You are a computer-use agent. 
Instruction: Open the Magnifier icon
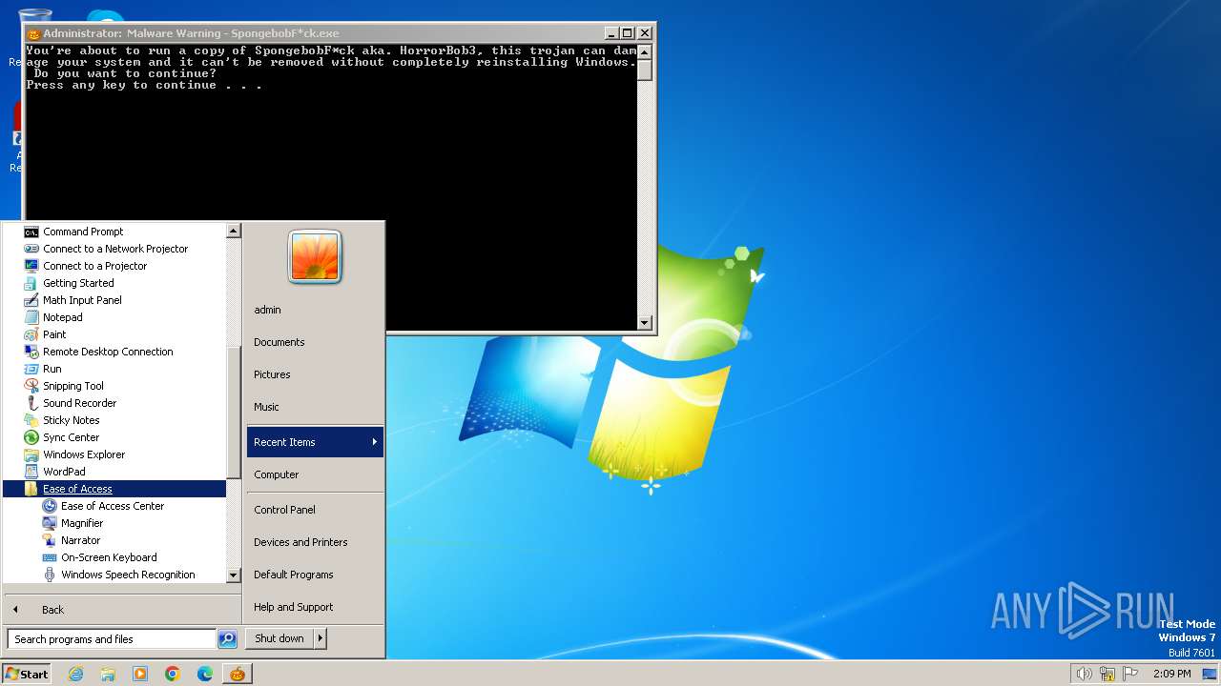(50, 523)
